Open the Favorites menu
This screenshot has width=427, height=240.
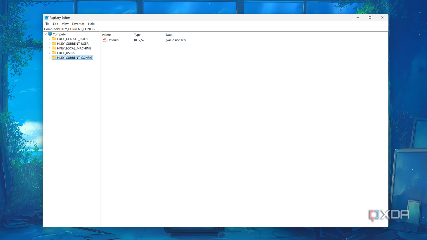tap(78, 24)
